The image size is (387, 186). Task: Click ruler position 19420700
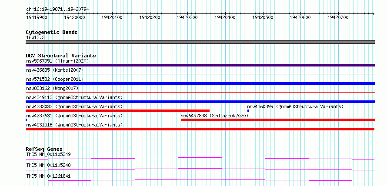coord(338,17)
